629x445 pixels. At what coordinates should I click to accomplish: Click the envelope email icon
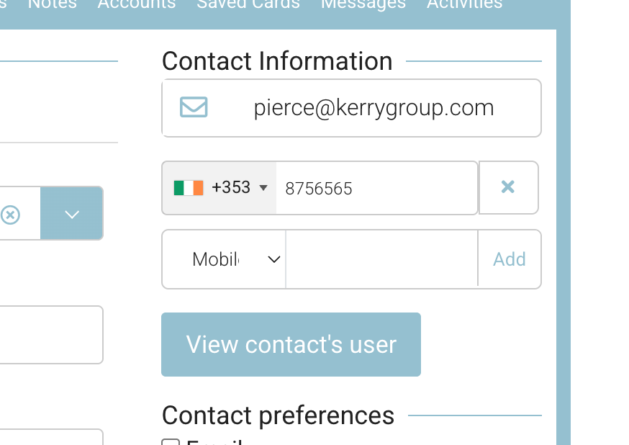click(x=194, y=107)
